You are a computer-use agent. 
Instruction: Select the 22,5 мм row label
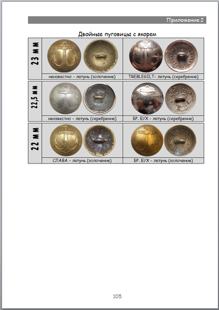click(35, 97)
